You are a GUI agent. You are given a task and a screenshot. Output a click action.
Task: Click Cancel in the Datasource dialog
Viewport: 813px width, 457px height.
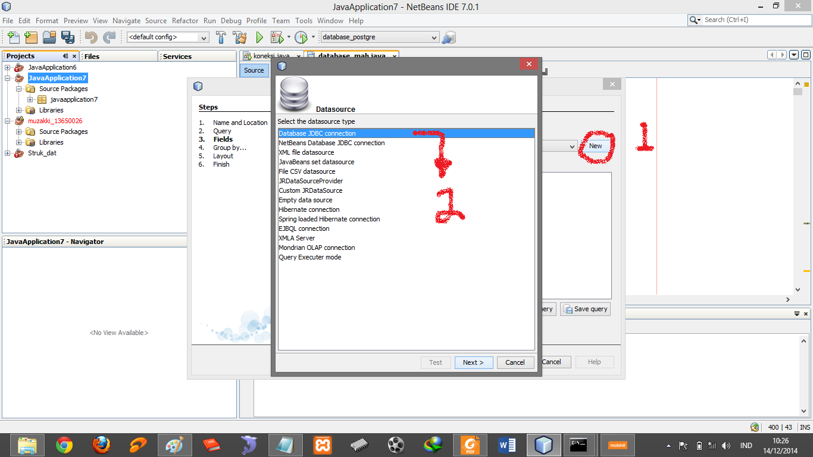[515, 362]
